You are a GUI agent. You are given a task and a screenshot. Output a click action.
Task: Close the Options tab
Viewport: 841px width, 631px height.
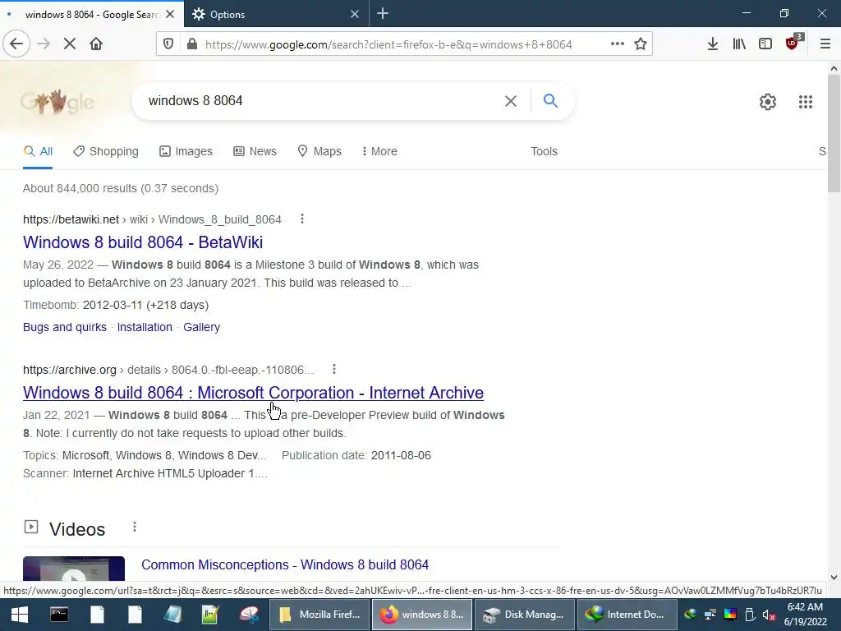(355, 15)
